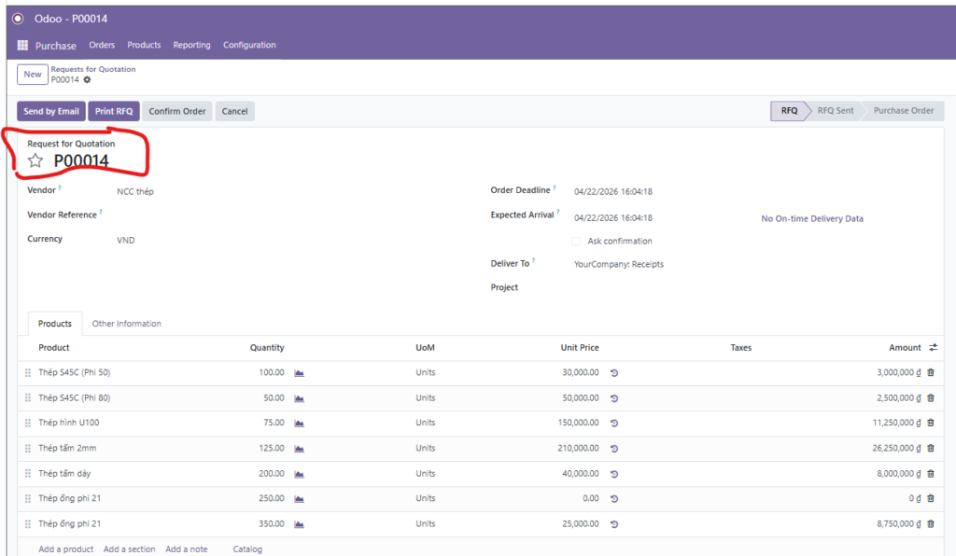This screenshot has height=556, width=956.
Task: Click price history icon for Thép tấm 2mm
Action: 614,448
